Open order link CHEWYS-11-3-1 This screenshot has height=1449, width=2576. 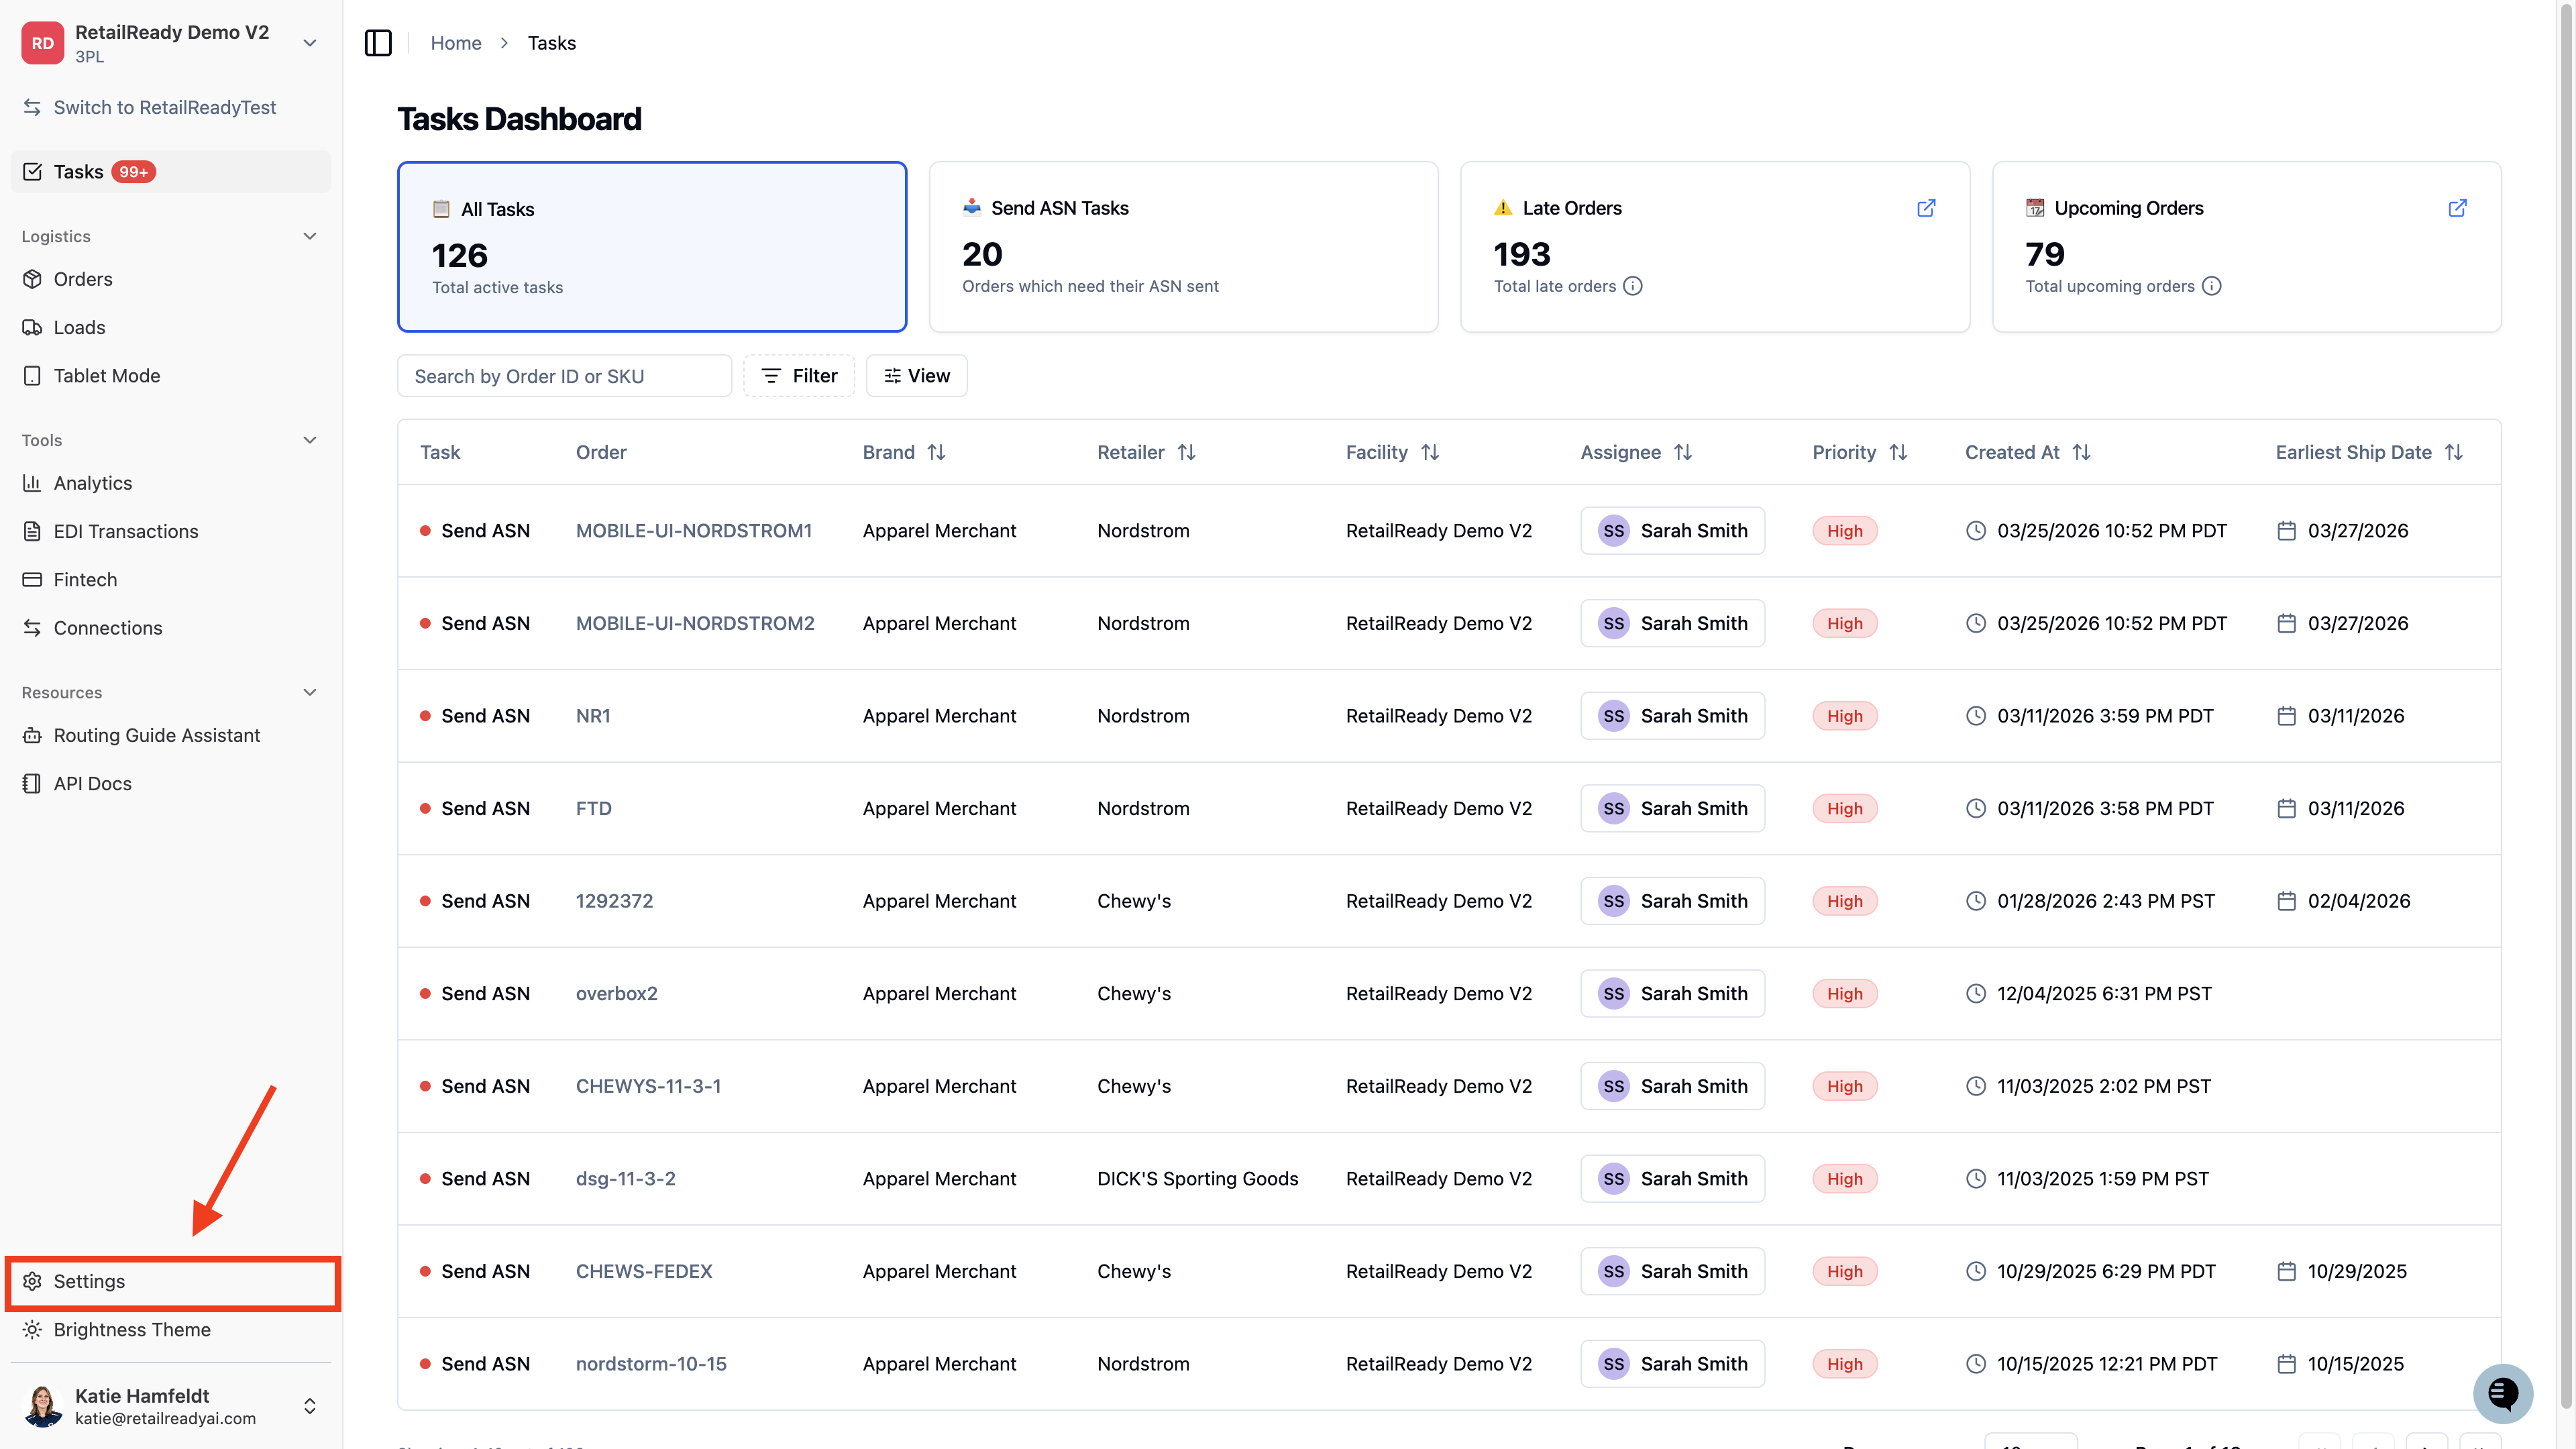(648, 1086)
